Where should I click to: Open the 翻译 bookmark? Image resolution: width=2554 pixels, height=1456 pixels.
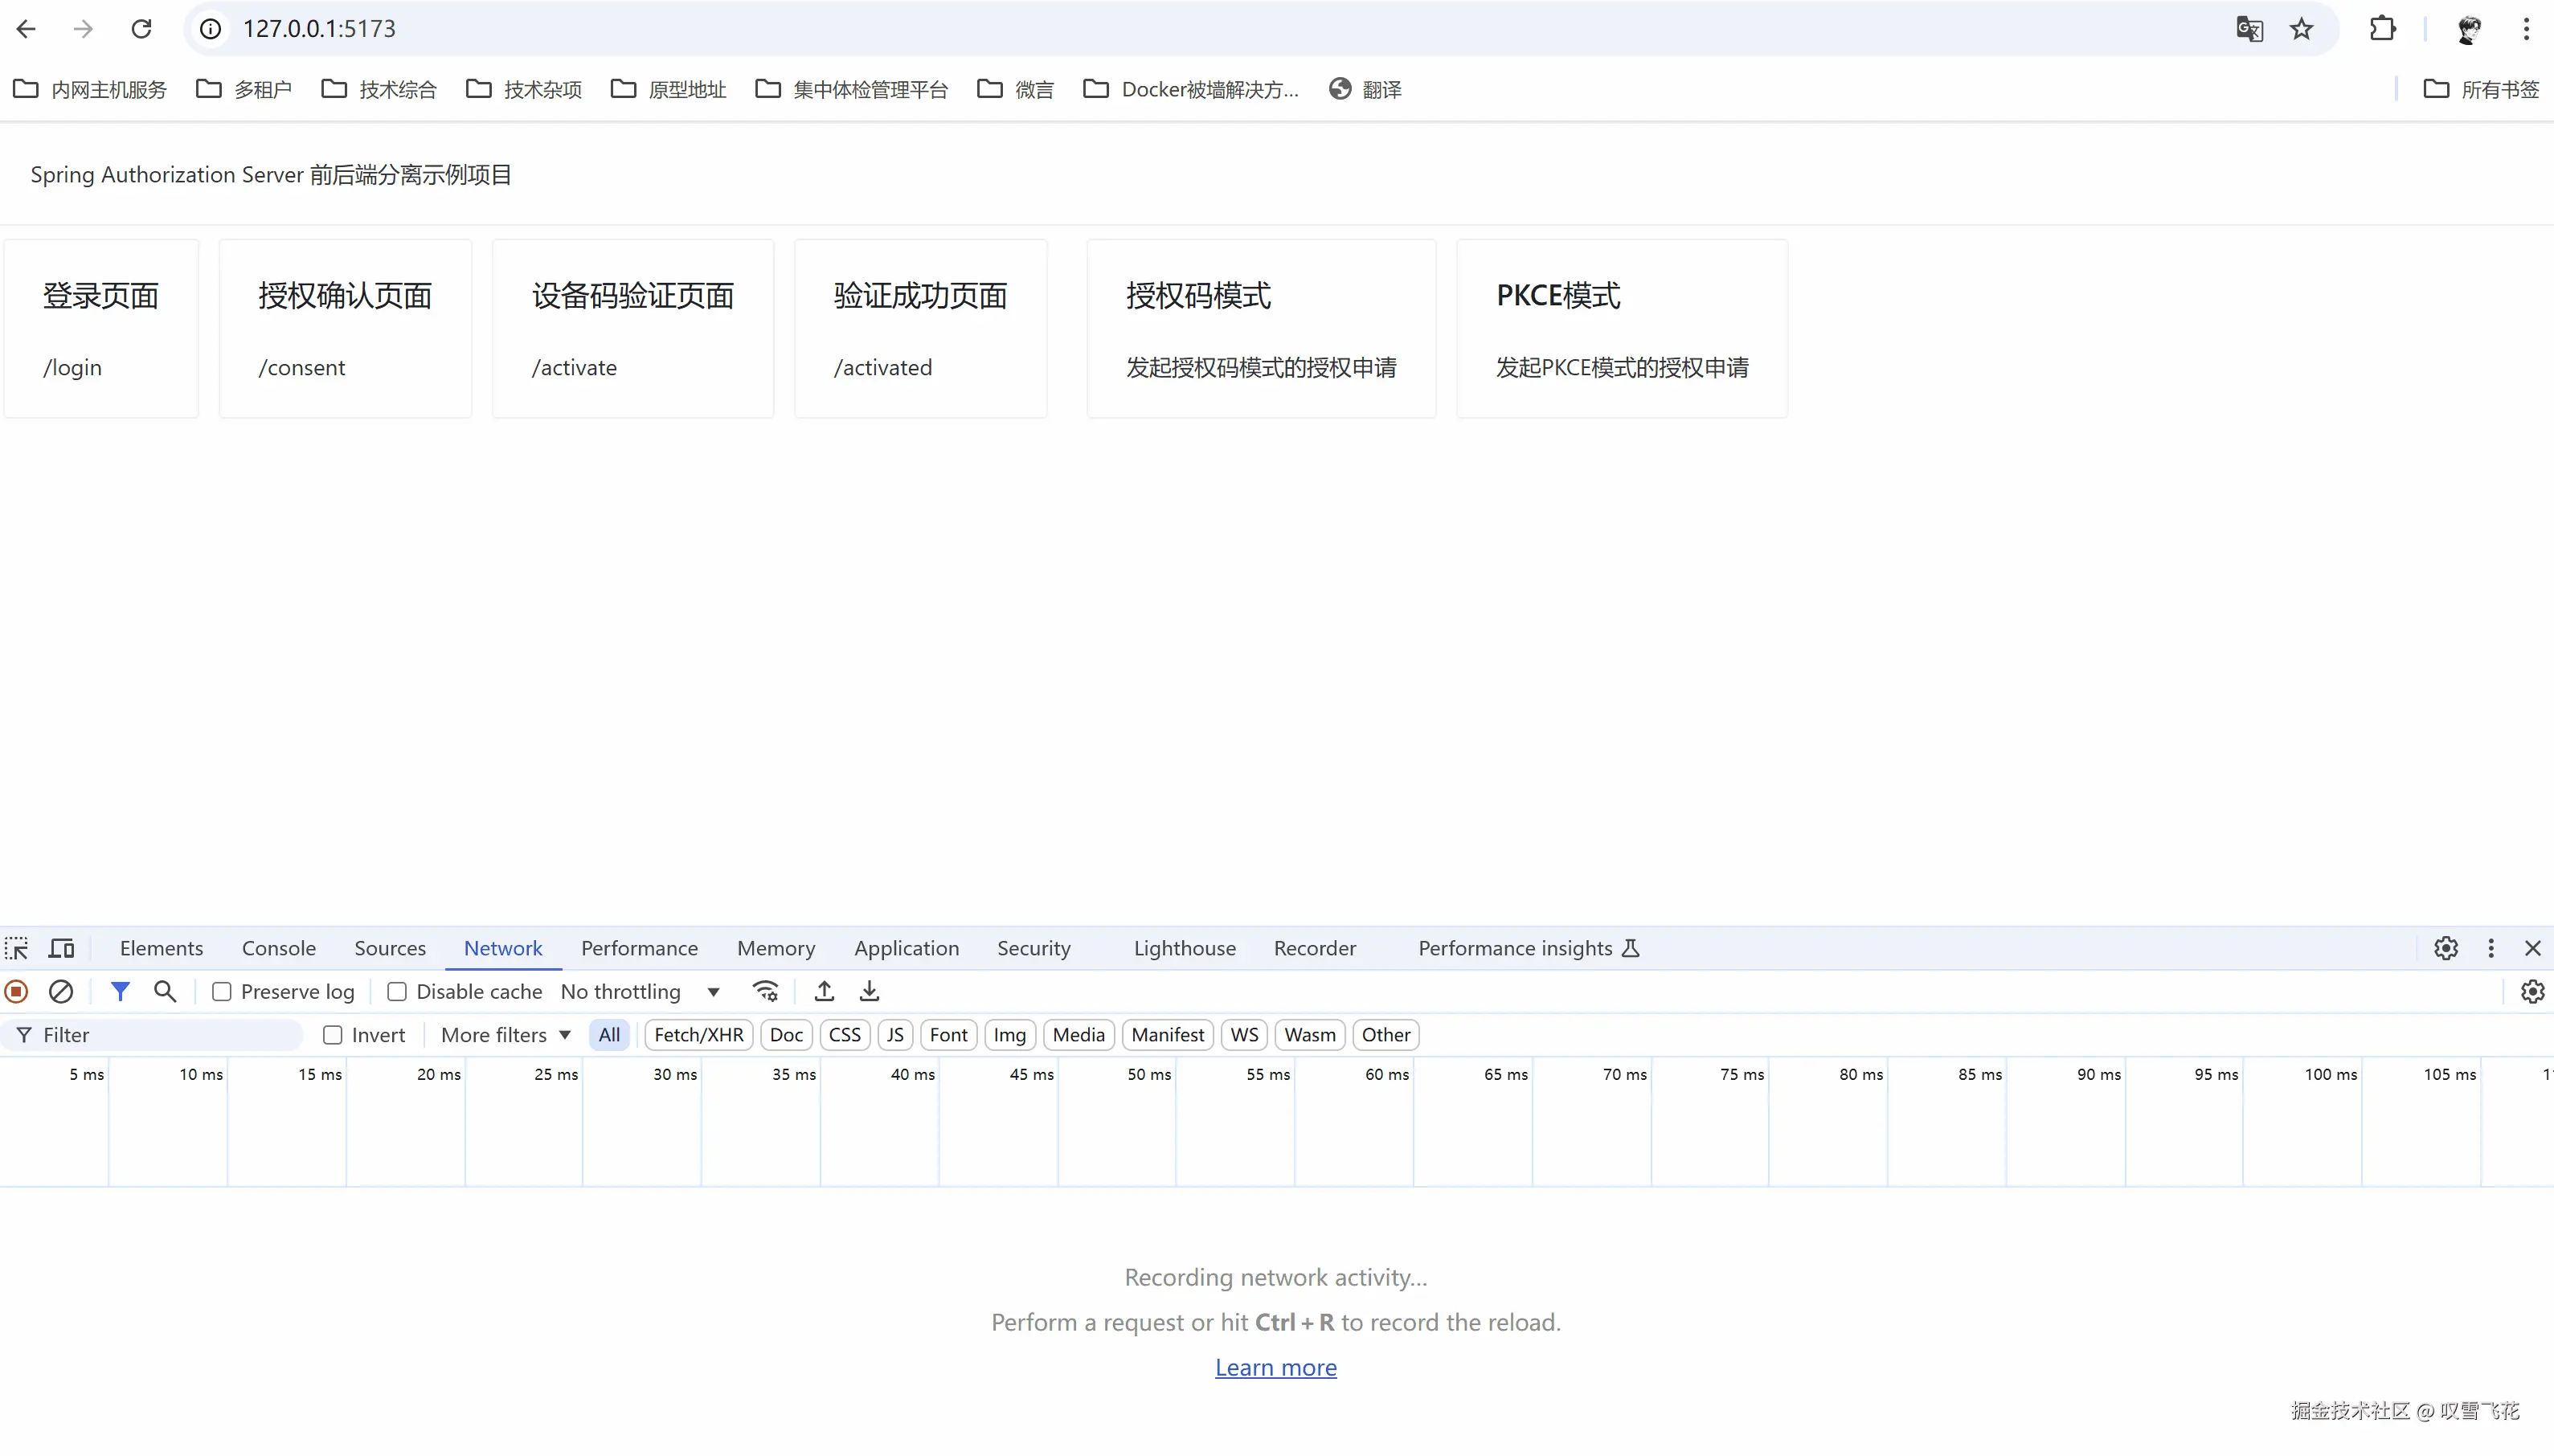click(x=1366, y=89)
